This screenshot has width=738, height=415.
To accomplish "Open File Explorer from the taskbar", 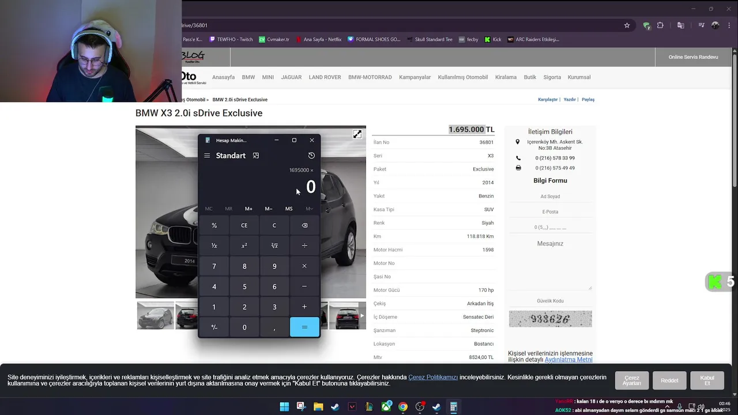I will coord(318,407).
